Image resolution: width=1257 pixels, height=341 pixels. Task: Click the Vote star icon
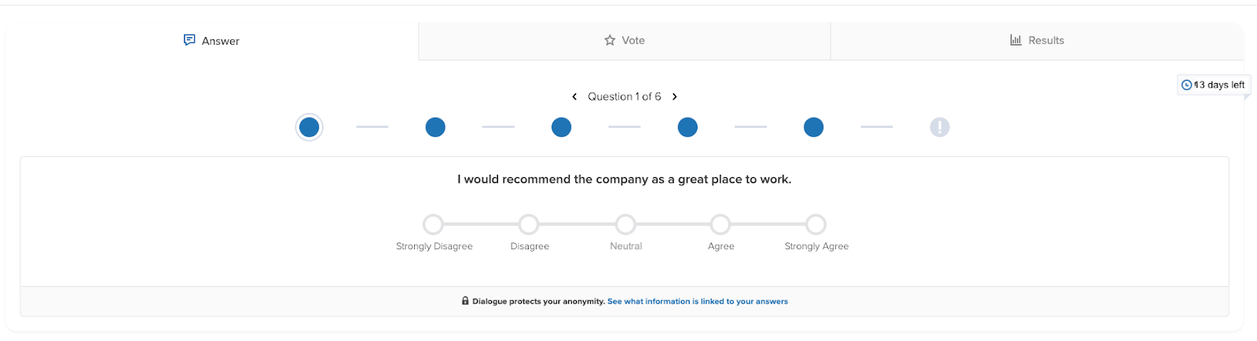point(610,40)
